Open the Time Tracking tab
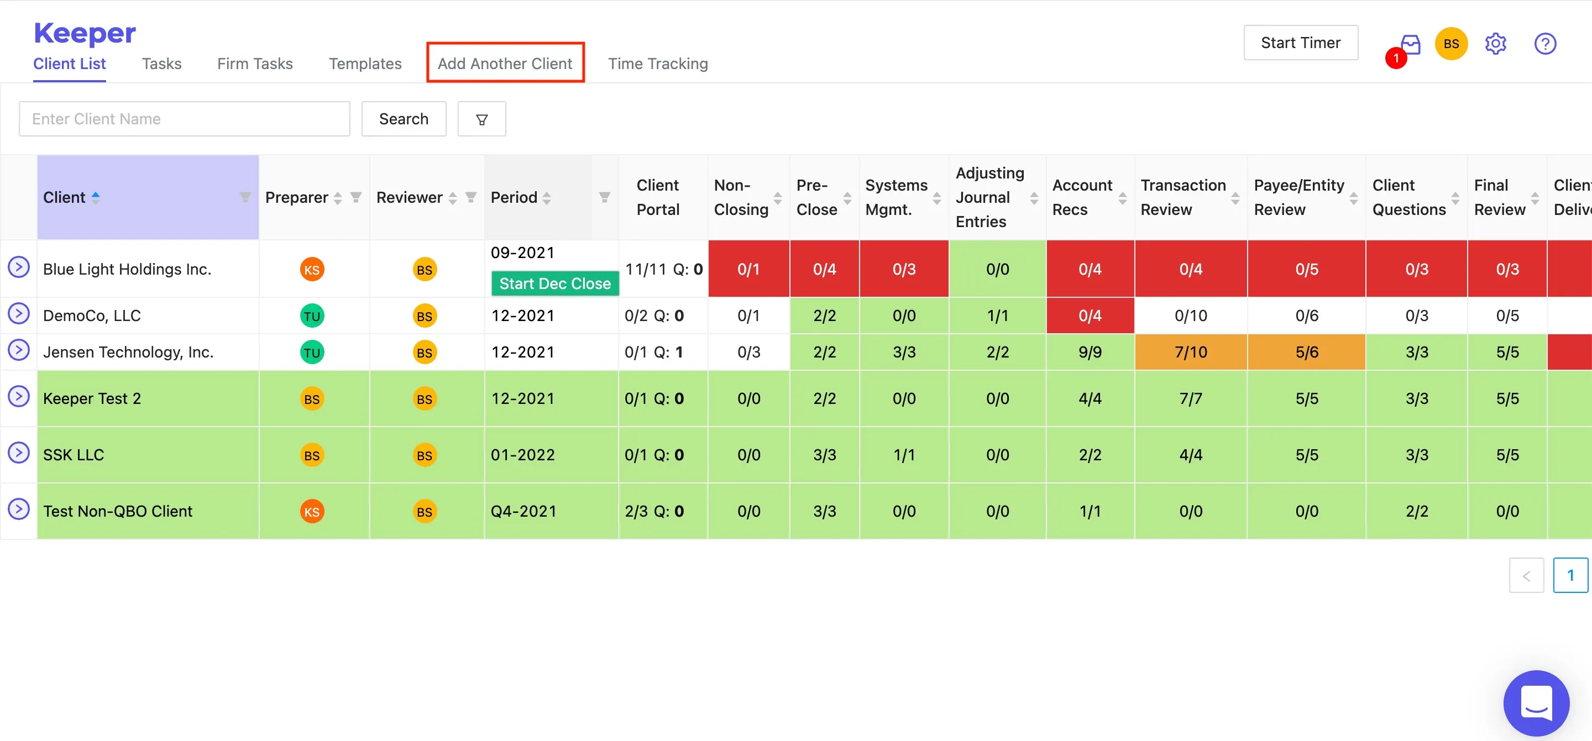 [x=658, y=64]
